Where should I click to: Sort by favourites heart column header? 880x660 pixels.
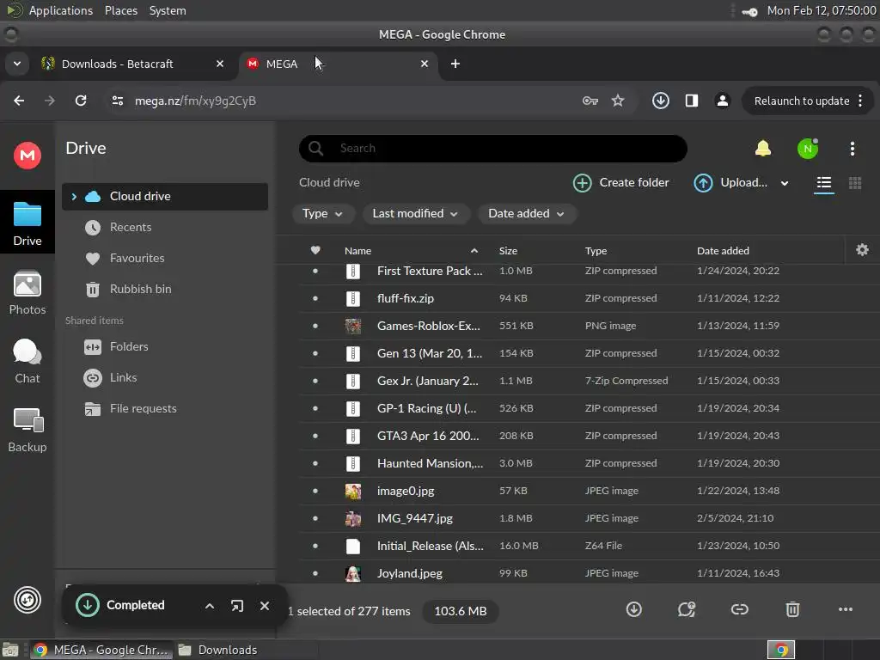(x=315, y=250)
